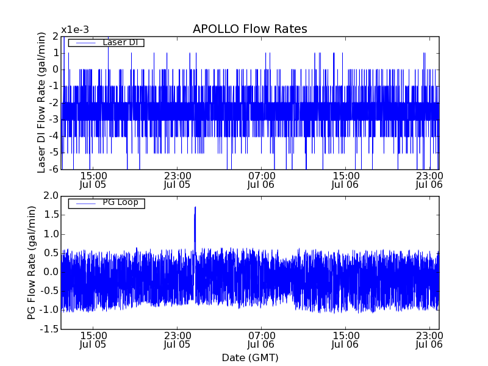Click the blue line sample in the Laser DI legend

click(x=86, y=43)
